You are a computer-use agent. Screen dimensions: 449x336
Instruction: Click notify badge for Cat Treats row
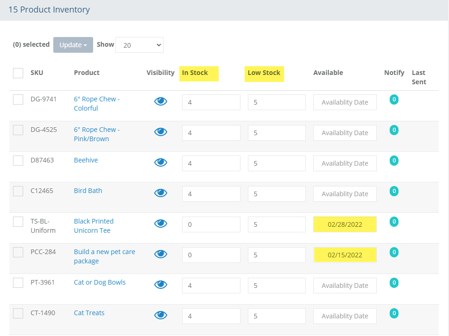click(394, 313)
